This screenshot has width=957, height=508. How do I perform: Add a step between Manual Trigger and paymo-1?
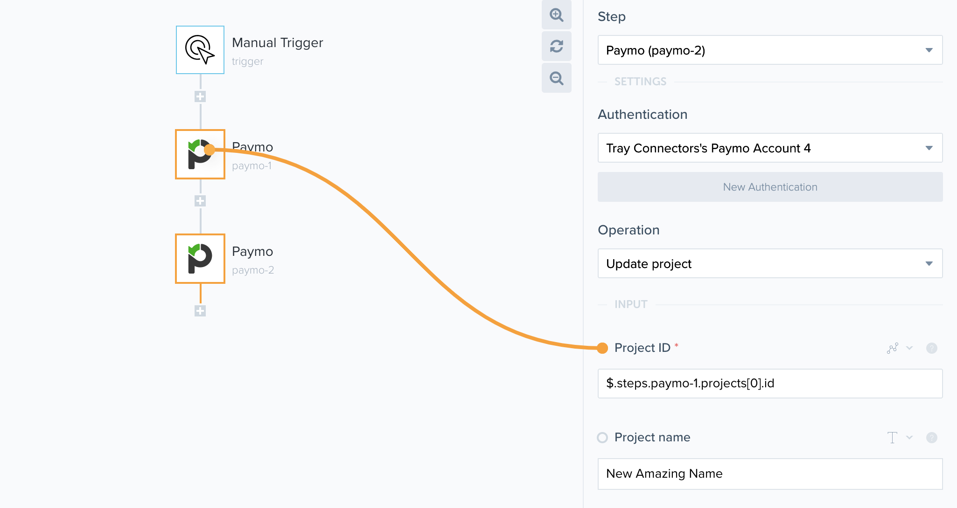[x=200, y=96]
